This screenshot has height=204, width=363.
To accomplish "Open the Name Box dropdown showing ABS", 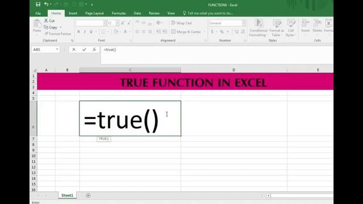I will pyautogui.click(x=57, y=49).
